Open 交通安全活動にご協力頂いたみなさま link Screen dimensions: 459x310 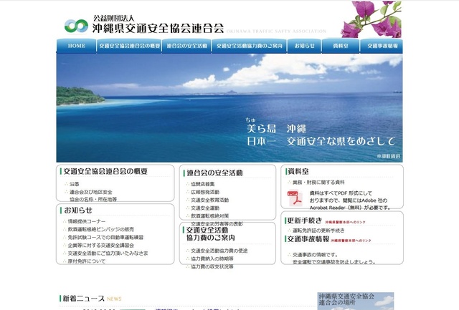[108, 253]
